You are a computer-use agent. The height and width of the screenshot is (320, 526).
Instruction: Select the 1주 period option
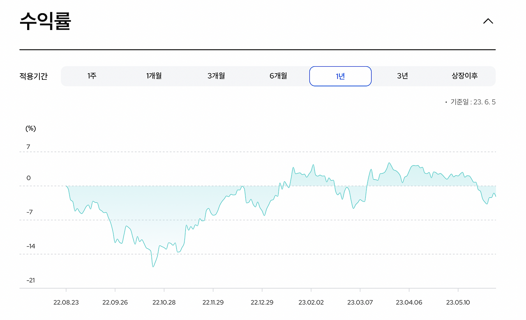coord(91,76)
